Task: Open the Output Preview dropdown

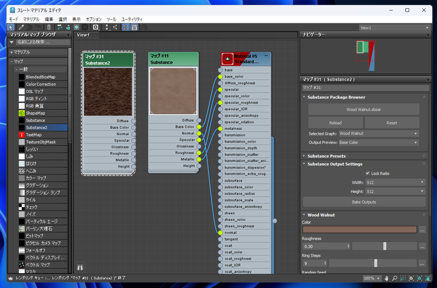Action: [x=379, y=142]
